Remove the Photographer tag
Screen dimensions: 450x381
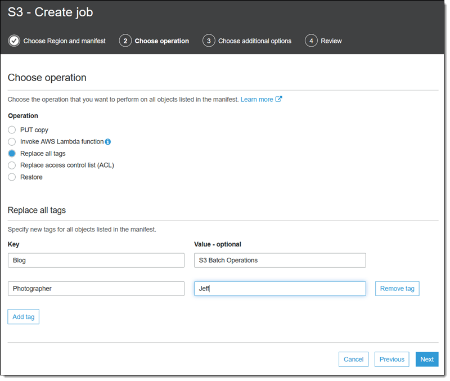pyautogui.click(x=397, y=289)
